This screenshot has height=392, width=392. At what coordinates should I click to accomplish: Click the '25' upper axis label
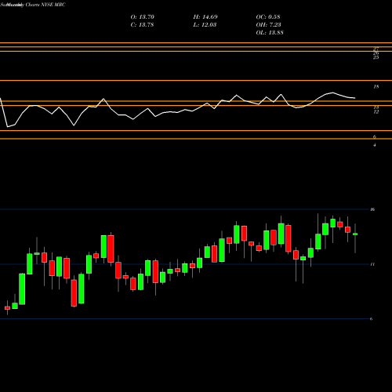[x=376, y=57]
